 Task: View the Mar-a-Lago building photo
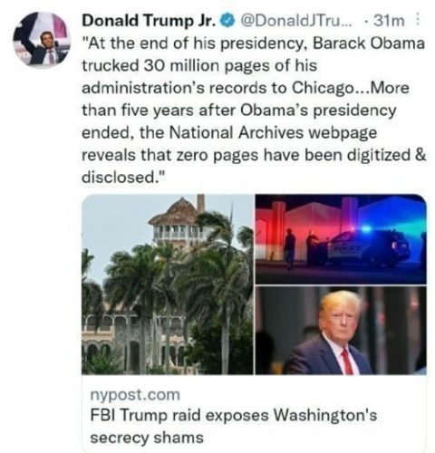(168, 284)
